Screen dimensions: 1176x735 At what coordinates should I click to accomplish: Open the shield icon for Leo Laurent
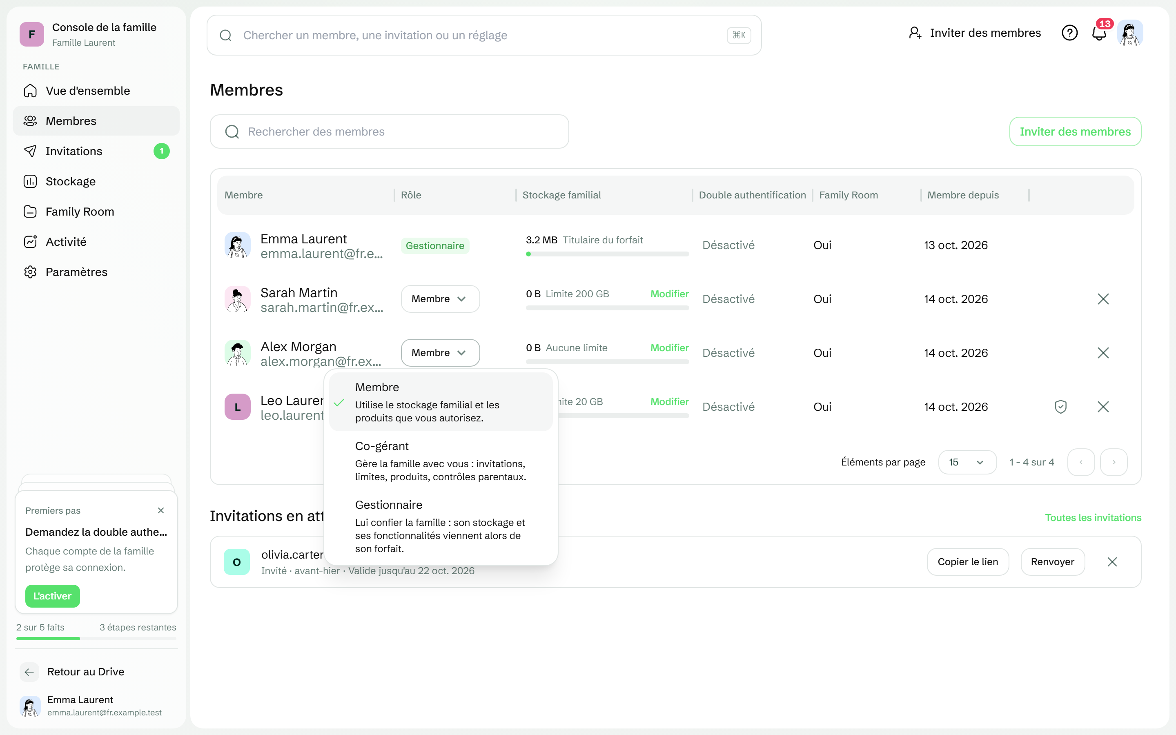[x=1060, y=407]
